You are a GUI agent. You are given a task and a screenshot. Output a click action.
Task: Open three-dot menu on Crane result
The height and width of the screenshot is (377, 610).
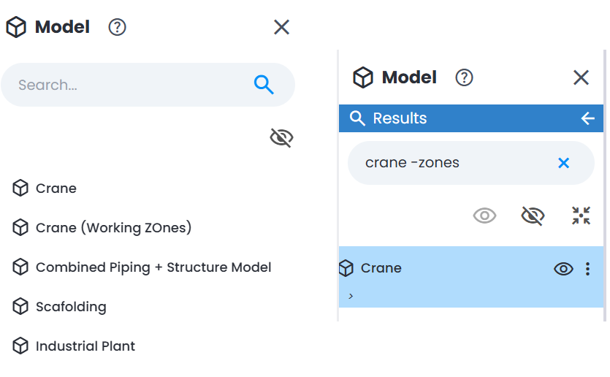pyautogui.click(x=588, y=269)
